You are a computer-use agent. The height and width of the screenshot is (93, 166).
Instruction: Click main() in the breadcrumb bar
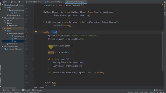pos(42,87)
